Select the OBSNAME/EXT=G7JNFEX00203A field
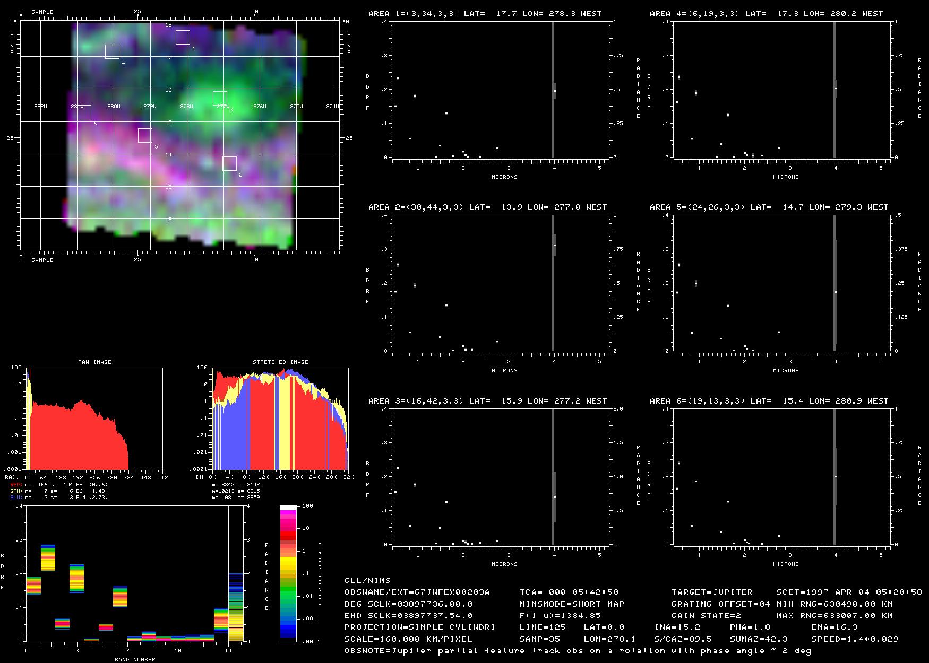The height and width of the screenshot is (663, 929). coord(417,592)
